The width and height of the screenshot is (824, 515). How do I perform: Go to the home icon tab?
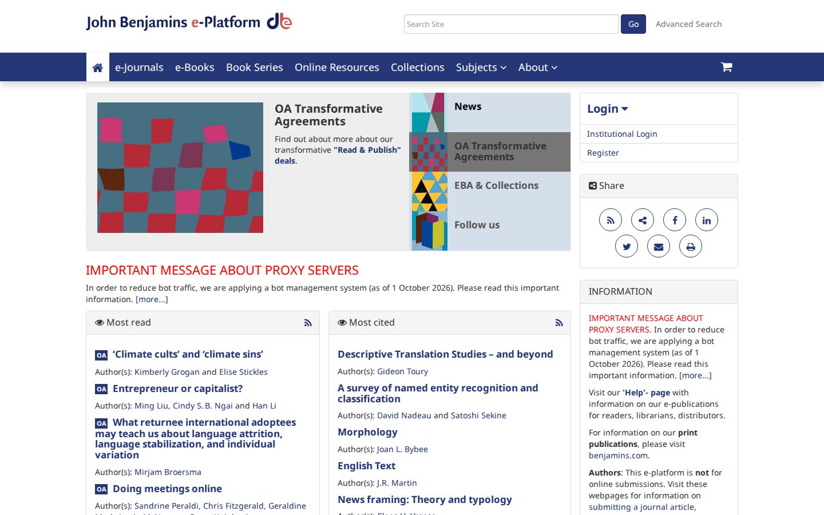(x=98, y=68)
